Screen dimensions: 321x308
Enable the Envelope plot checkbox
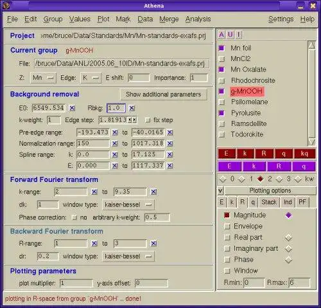coord(227,226)
